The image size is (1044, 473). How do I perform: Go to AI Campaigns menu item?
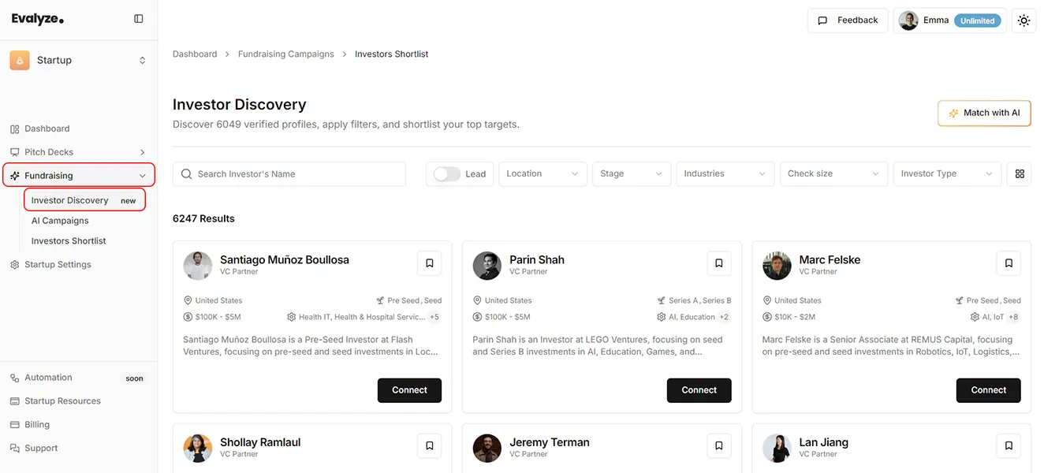[60, 221]
